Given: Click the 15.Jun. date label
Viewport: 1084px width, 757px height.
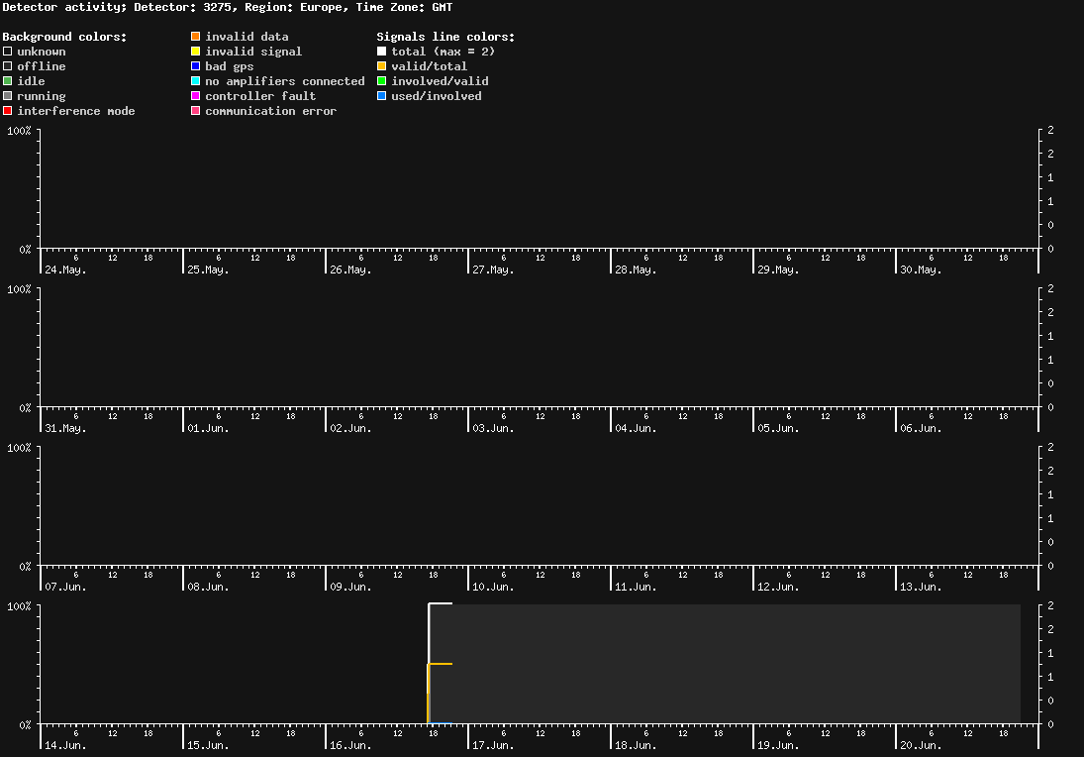Looking at the screenshot, I should click(x=208, y=745).
